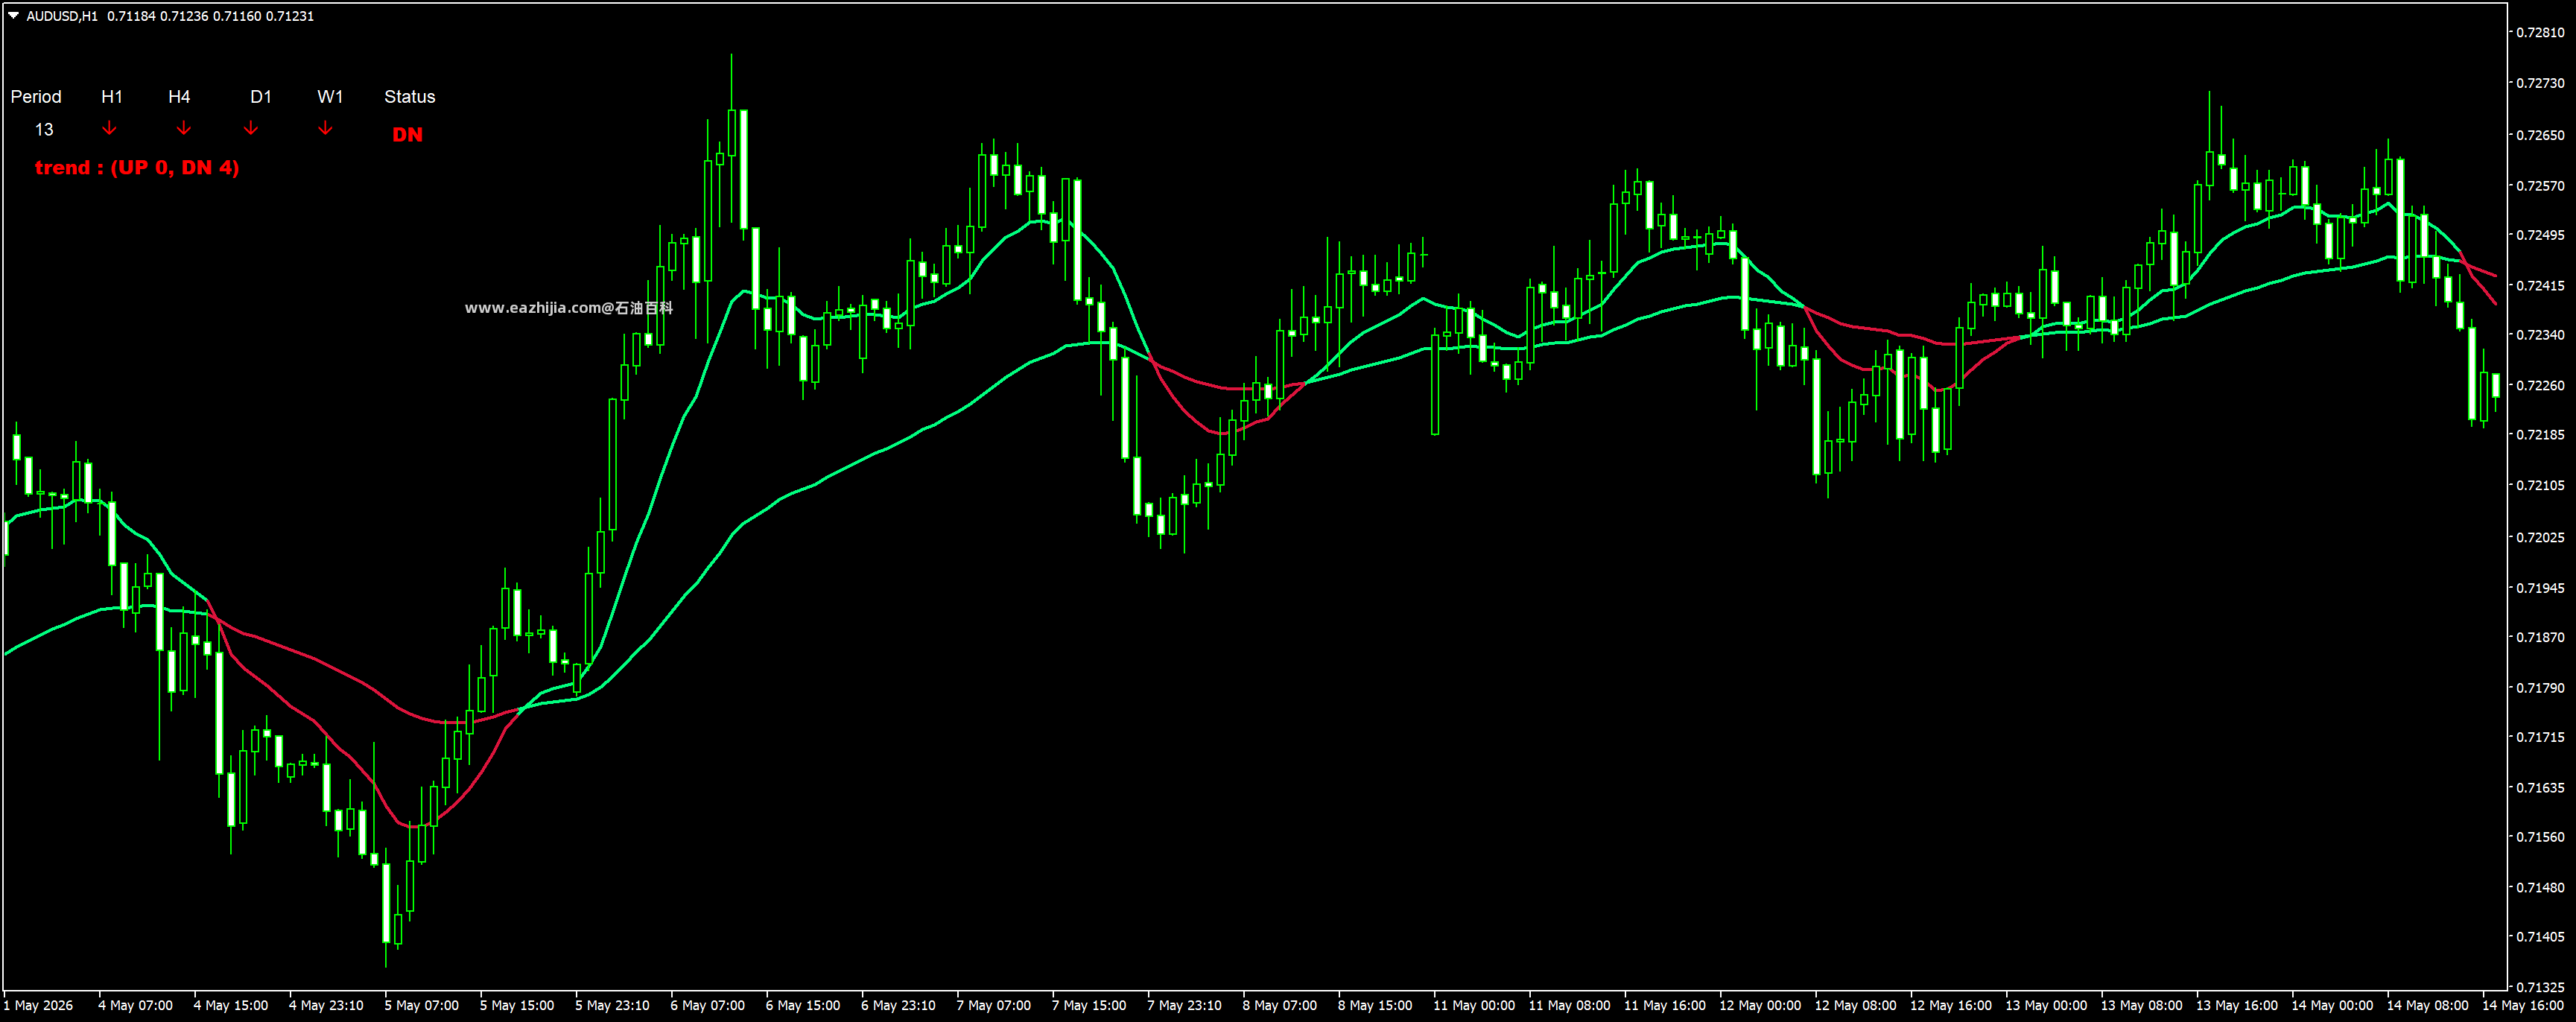Click the Period label

36,97
